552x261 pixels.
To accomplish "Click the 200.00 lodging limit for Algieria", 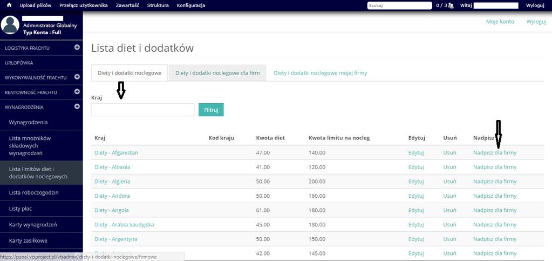I will [317, 181].
